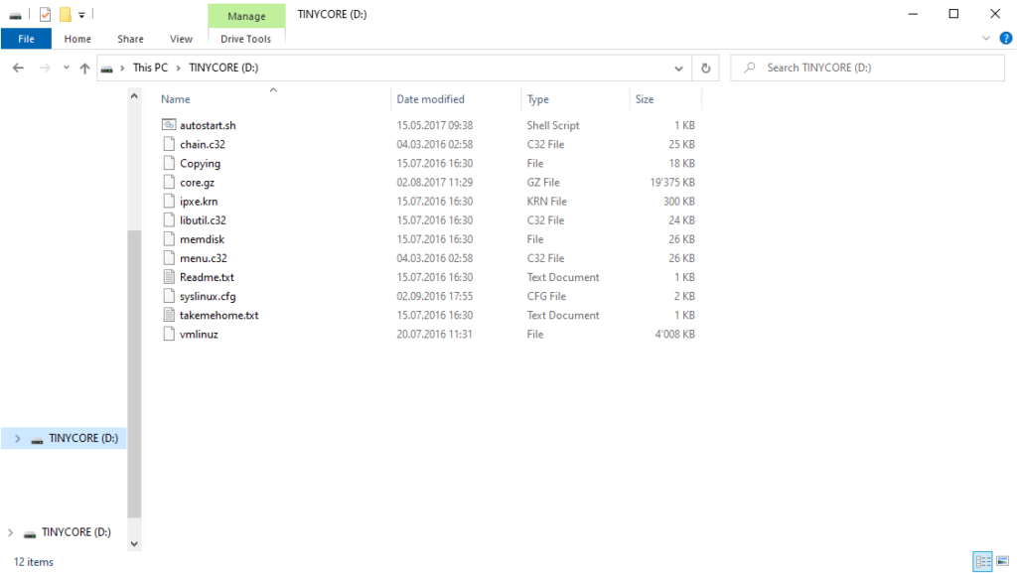Open the File menu
Viewport: 1017px width, 573px height.
(26, 39)
